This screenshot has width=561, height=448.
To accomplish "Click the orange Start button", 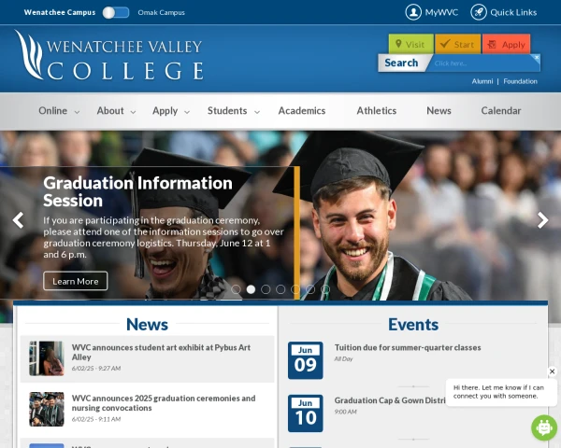I will click(x=457, y=44).
